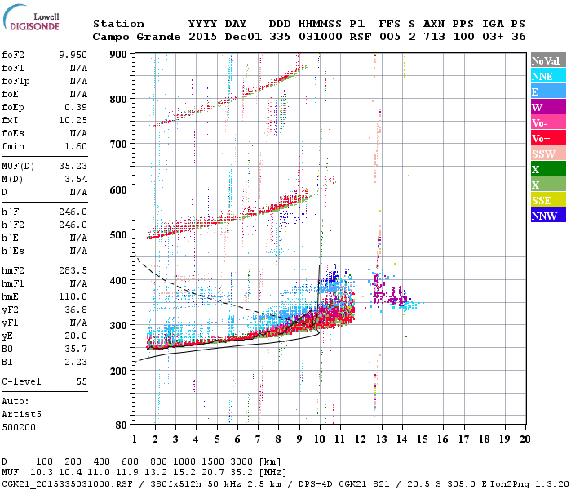Screen dimensions: 571x490
Task: Select the Vo+ red legend swatch
Action: point(548,138)
